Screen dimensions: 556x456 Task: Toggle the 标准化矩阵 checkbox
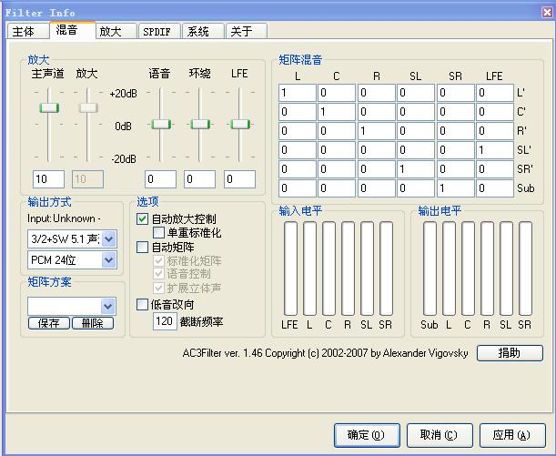(x=158, y=260)
